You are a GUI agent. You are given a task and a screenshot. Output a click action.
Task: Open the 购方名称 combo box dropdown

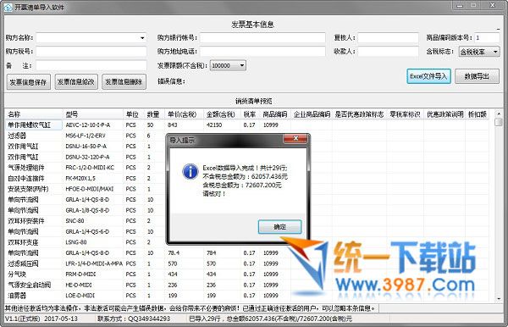coord(142,38)
